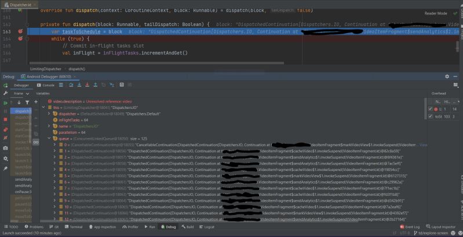Click the debug Layout Settings icon
Image resolution: width=463 pixels, height=237 pixels.
(455, 85)
